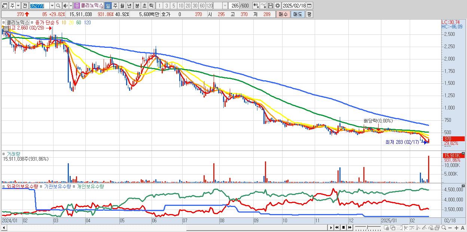Click the add-chart-area icon in bottom toolbar
467x232 pixels.
coord(387,228)
